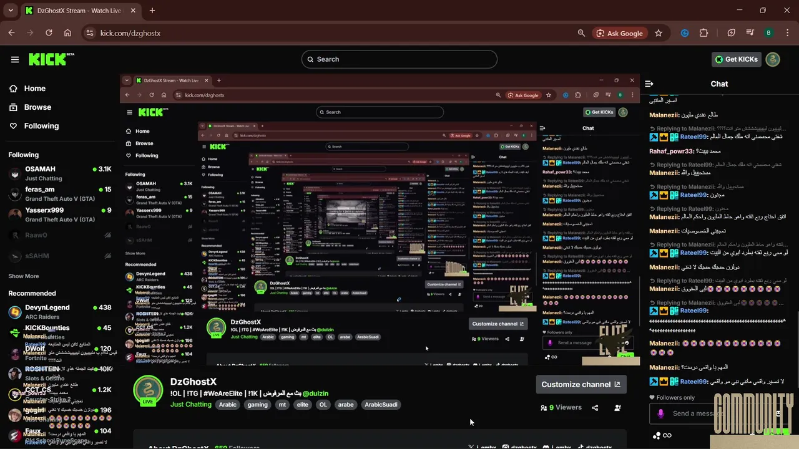This screenshot has width=799, height=449.
Task: Share the stream with the share icon
Action: tap(595, 408)
